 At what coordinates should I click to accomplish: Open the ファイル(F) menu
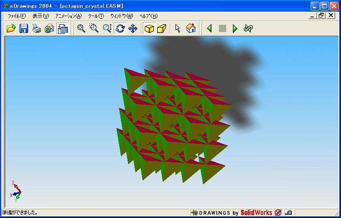pos(17,16)
